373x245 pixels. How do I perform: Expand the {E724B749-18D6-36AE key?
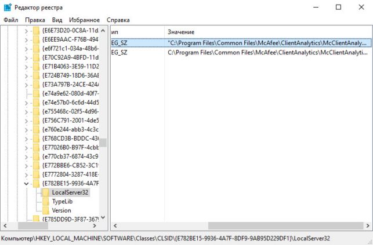27,76
